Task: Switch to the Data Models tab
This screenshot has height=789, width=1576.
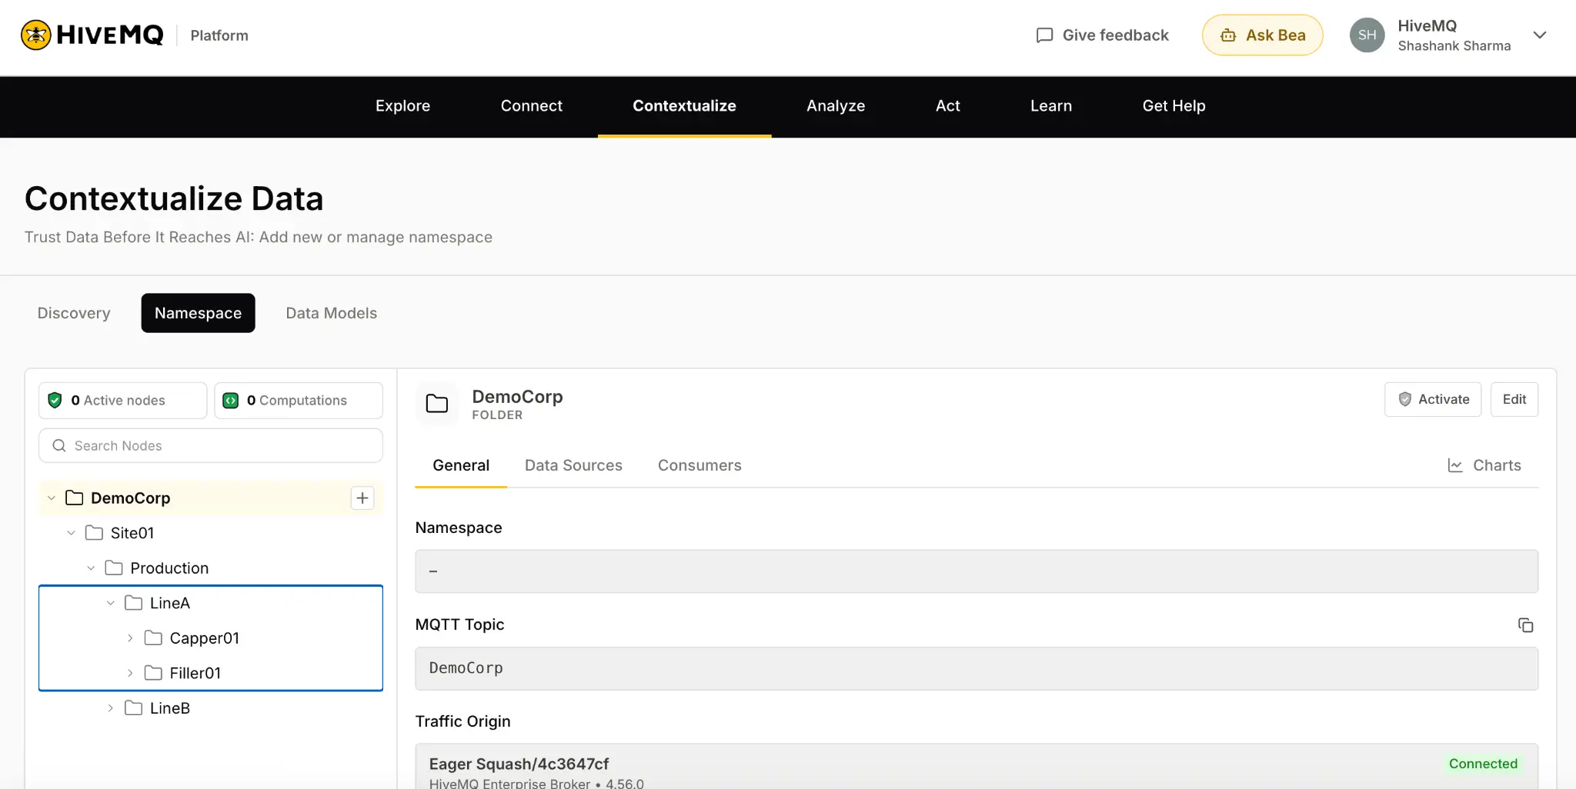Action: (x=331, y=313)
